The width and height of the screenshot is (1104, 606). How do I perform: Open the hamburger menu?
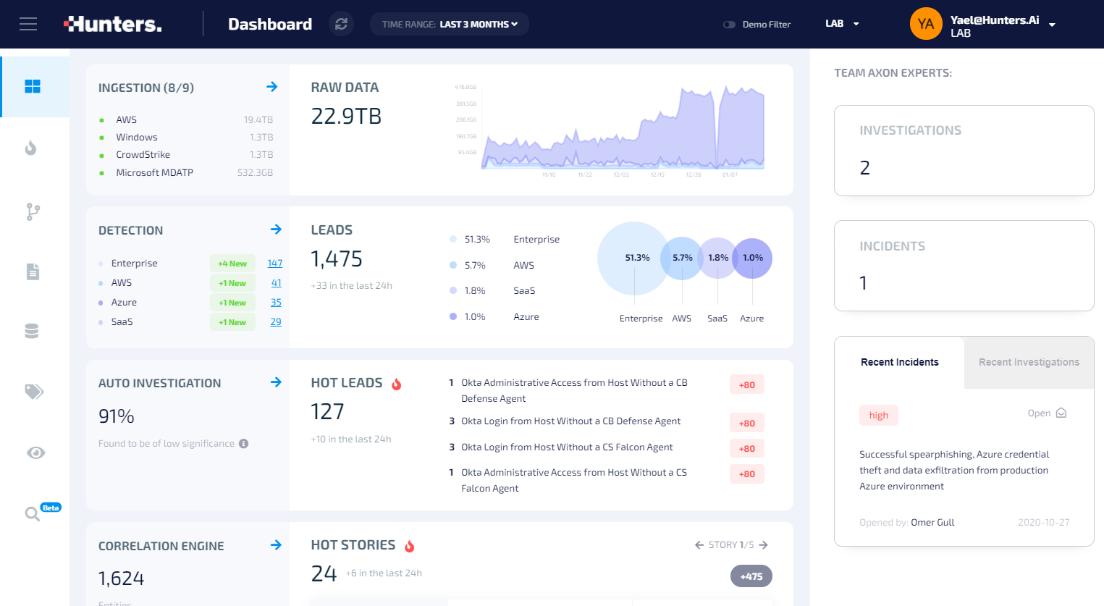28,24
